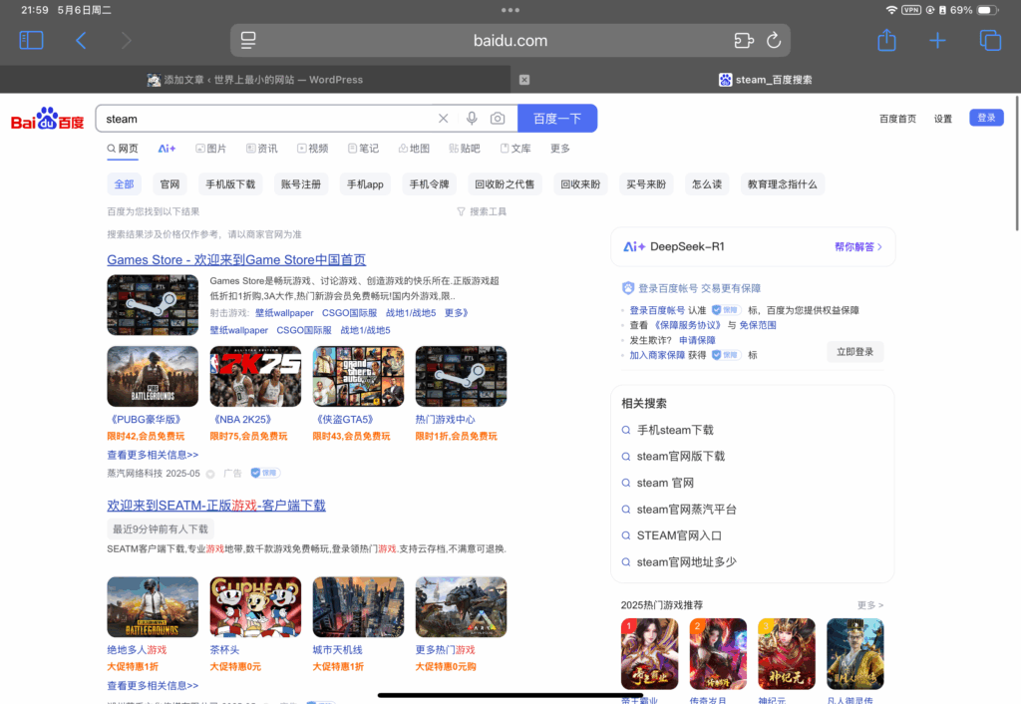Open Games Store 中国首页 result title
Viewport: 1021px width, 704px height.
(236, 260)
